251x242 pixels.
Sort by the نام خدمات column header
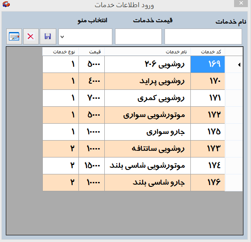point(148,52)
